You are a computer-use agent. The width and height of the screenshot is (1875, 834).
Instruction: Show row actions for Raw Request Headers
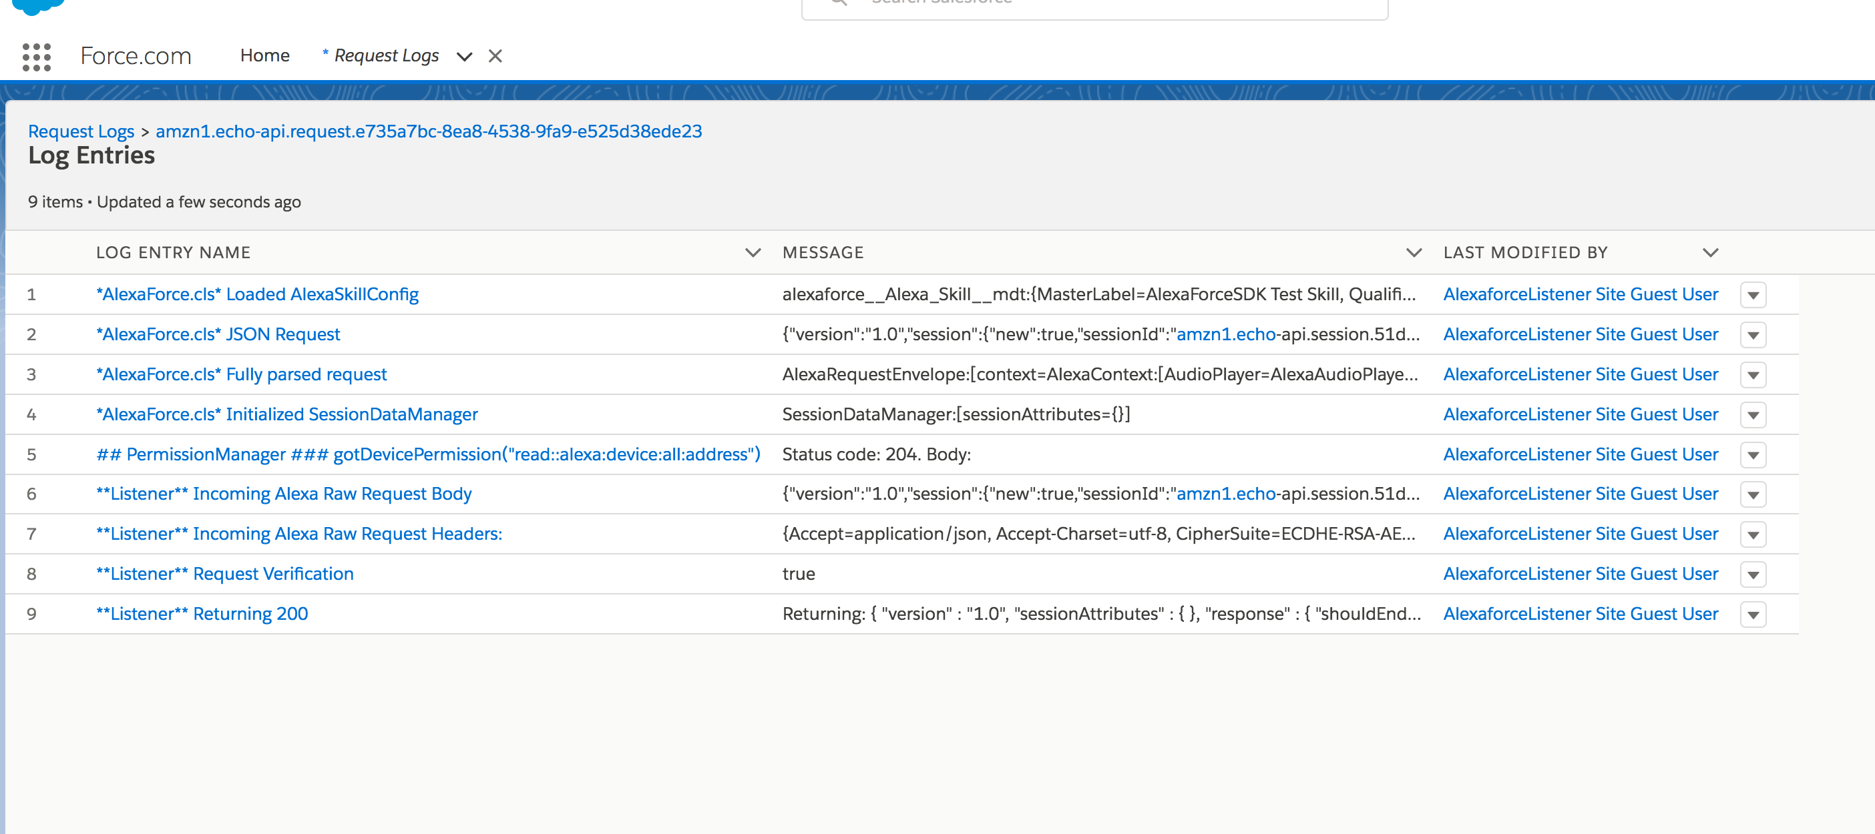pos(1753,534)
